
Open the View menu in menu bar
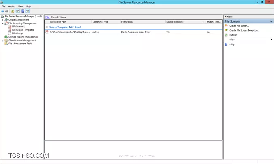21,6
